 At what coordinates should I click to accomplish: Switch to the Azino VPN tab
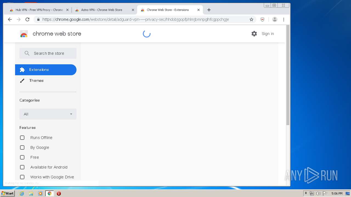104,10
